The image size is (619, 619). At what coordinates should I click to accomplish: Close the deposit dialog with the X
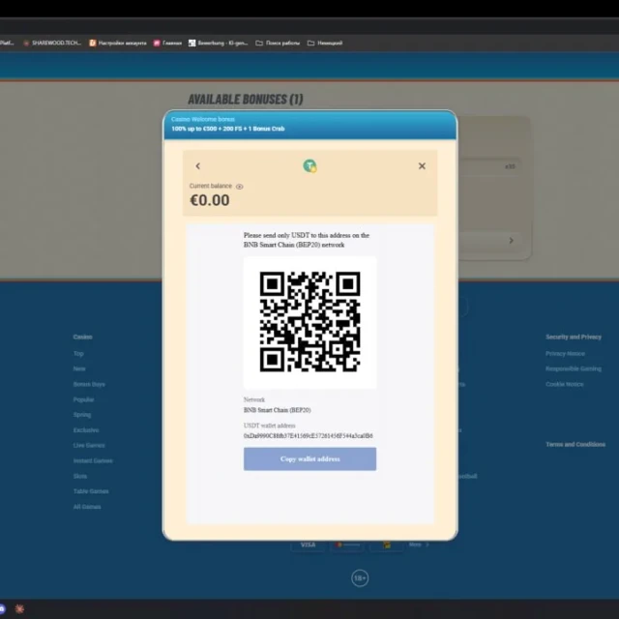click(x=422, y=166)
